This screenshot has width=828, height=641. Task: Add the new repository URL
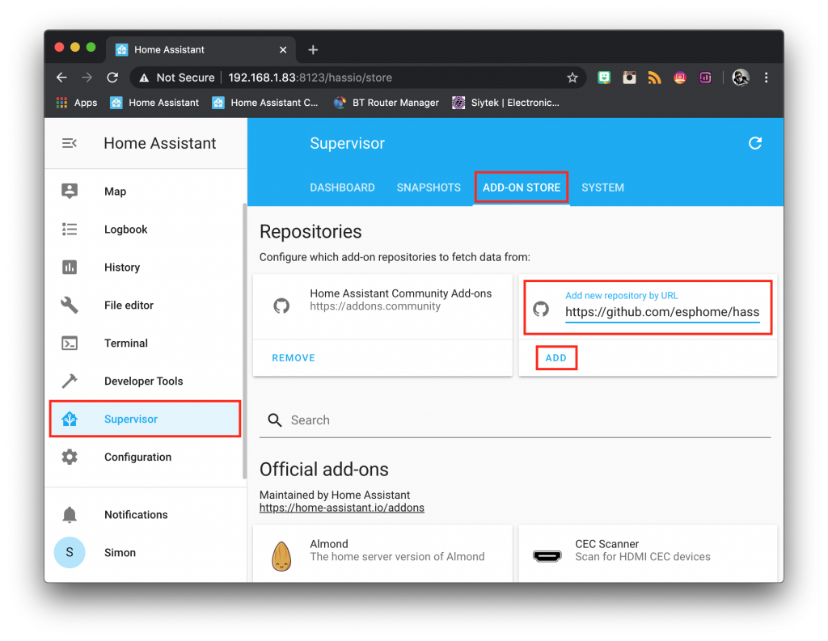(x=556, y=358)
